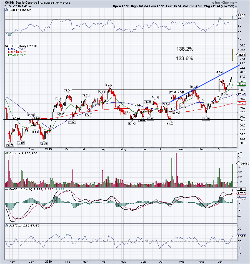Click the 88.20 peak price annotation
Viewport: 250px width, 264px height.
(x=219, y=73)
